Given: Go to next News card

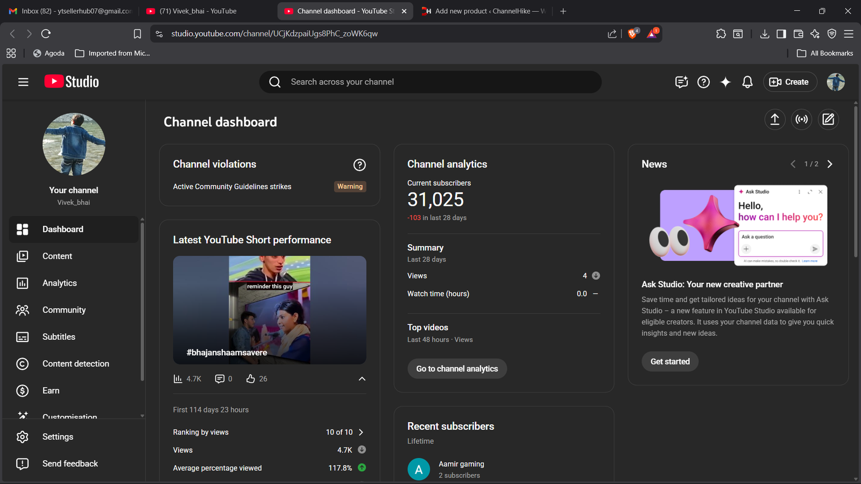Looking at the screenshot, I should tap(829, 164).
